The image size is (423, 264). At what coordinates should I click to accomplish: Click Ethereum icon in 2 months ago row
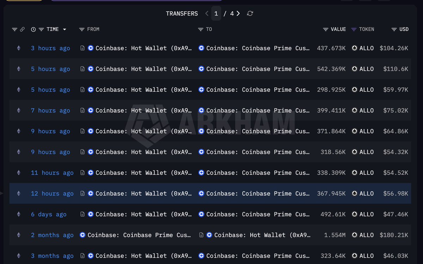pos(19,235)
